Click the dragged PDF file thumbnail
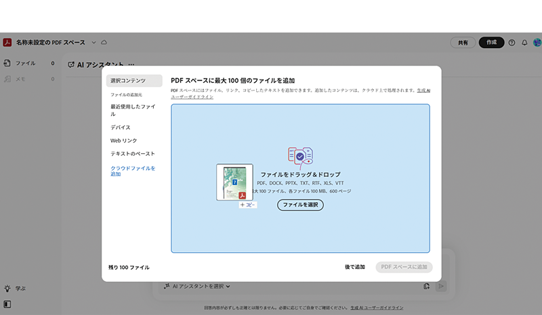 pyautogui.click(x=234, y=182)
